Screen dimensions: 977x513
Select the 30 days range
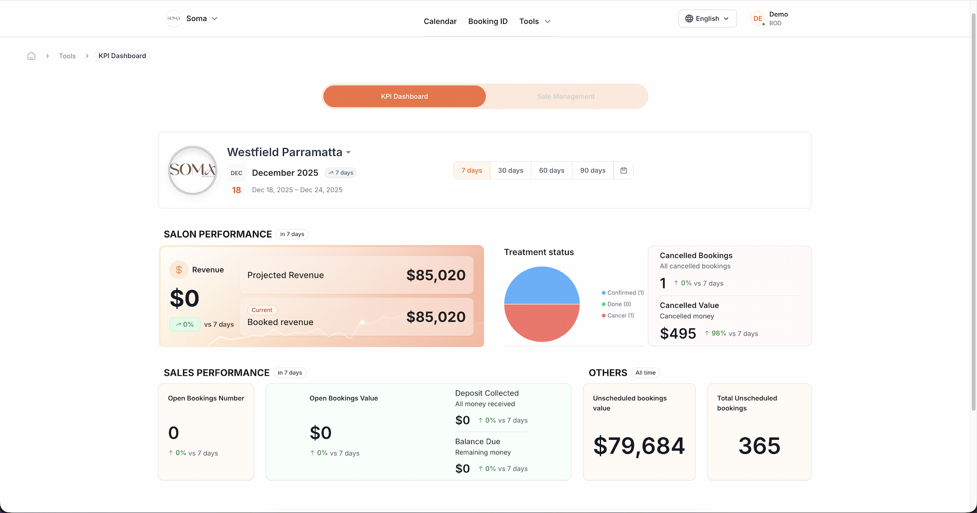(x=510, y=171)
